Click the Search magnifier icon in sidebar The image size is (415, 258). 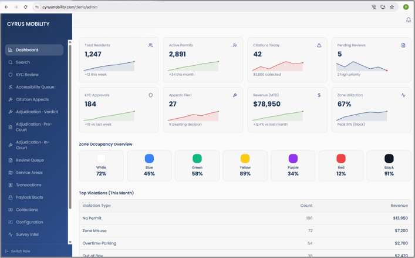pyautogui.click(x=11, y=62)
